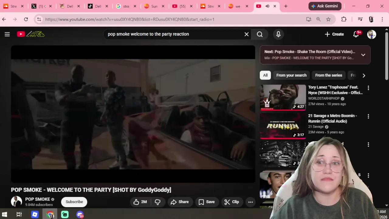Switch to the first SoundCloud tab
The image size is (389, 219).
tap(14, 6)
